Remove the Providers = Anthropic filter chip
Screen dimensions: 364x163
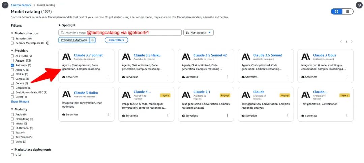[x=93, y=40]
